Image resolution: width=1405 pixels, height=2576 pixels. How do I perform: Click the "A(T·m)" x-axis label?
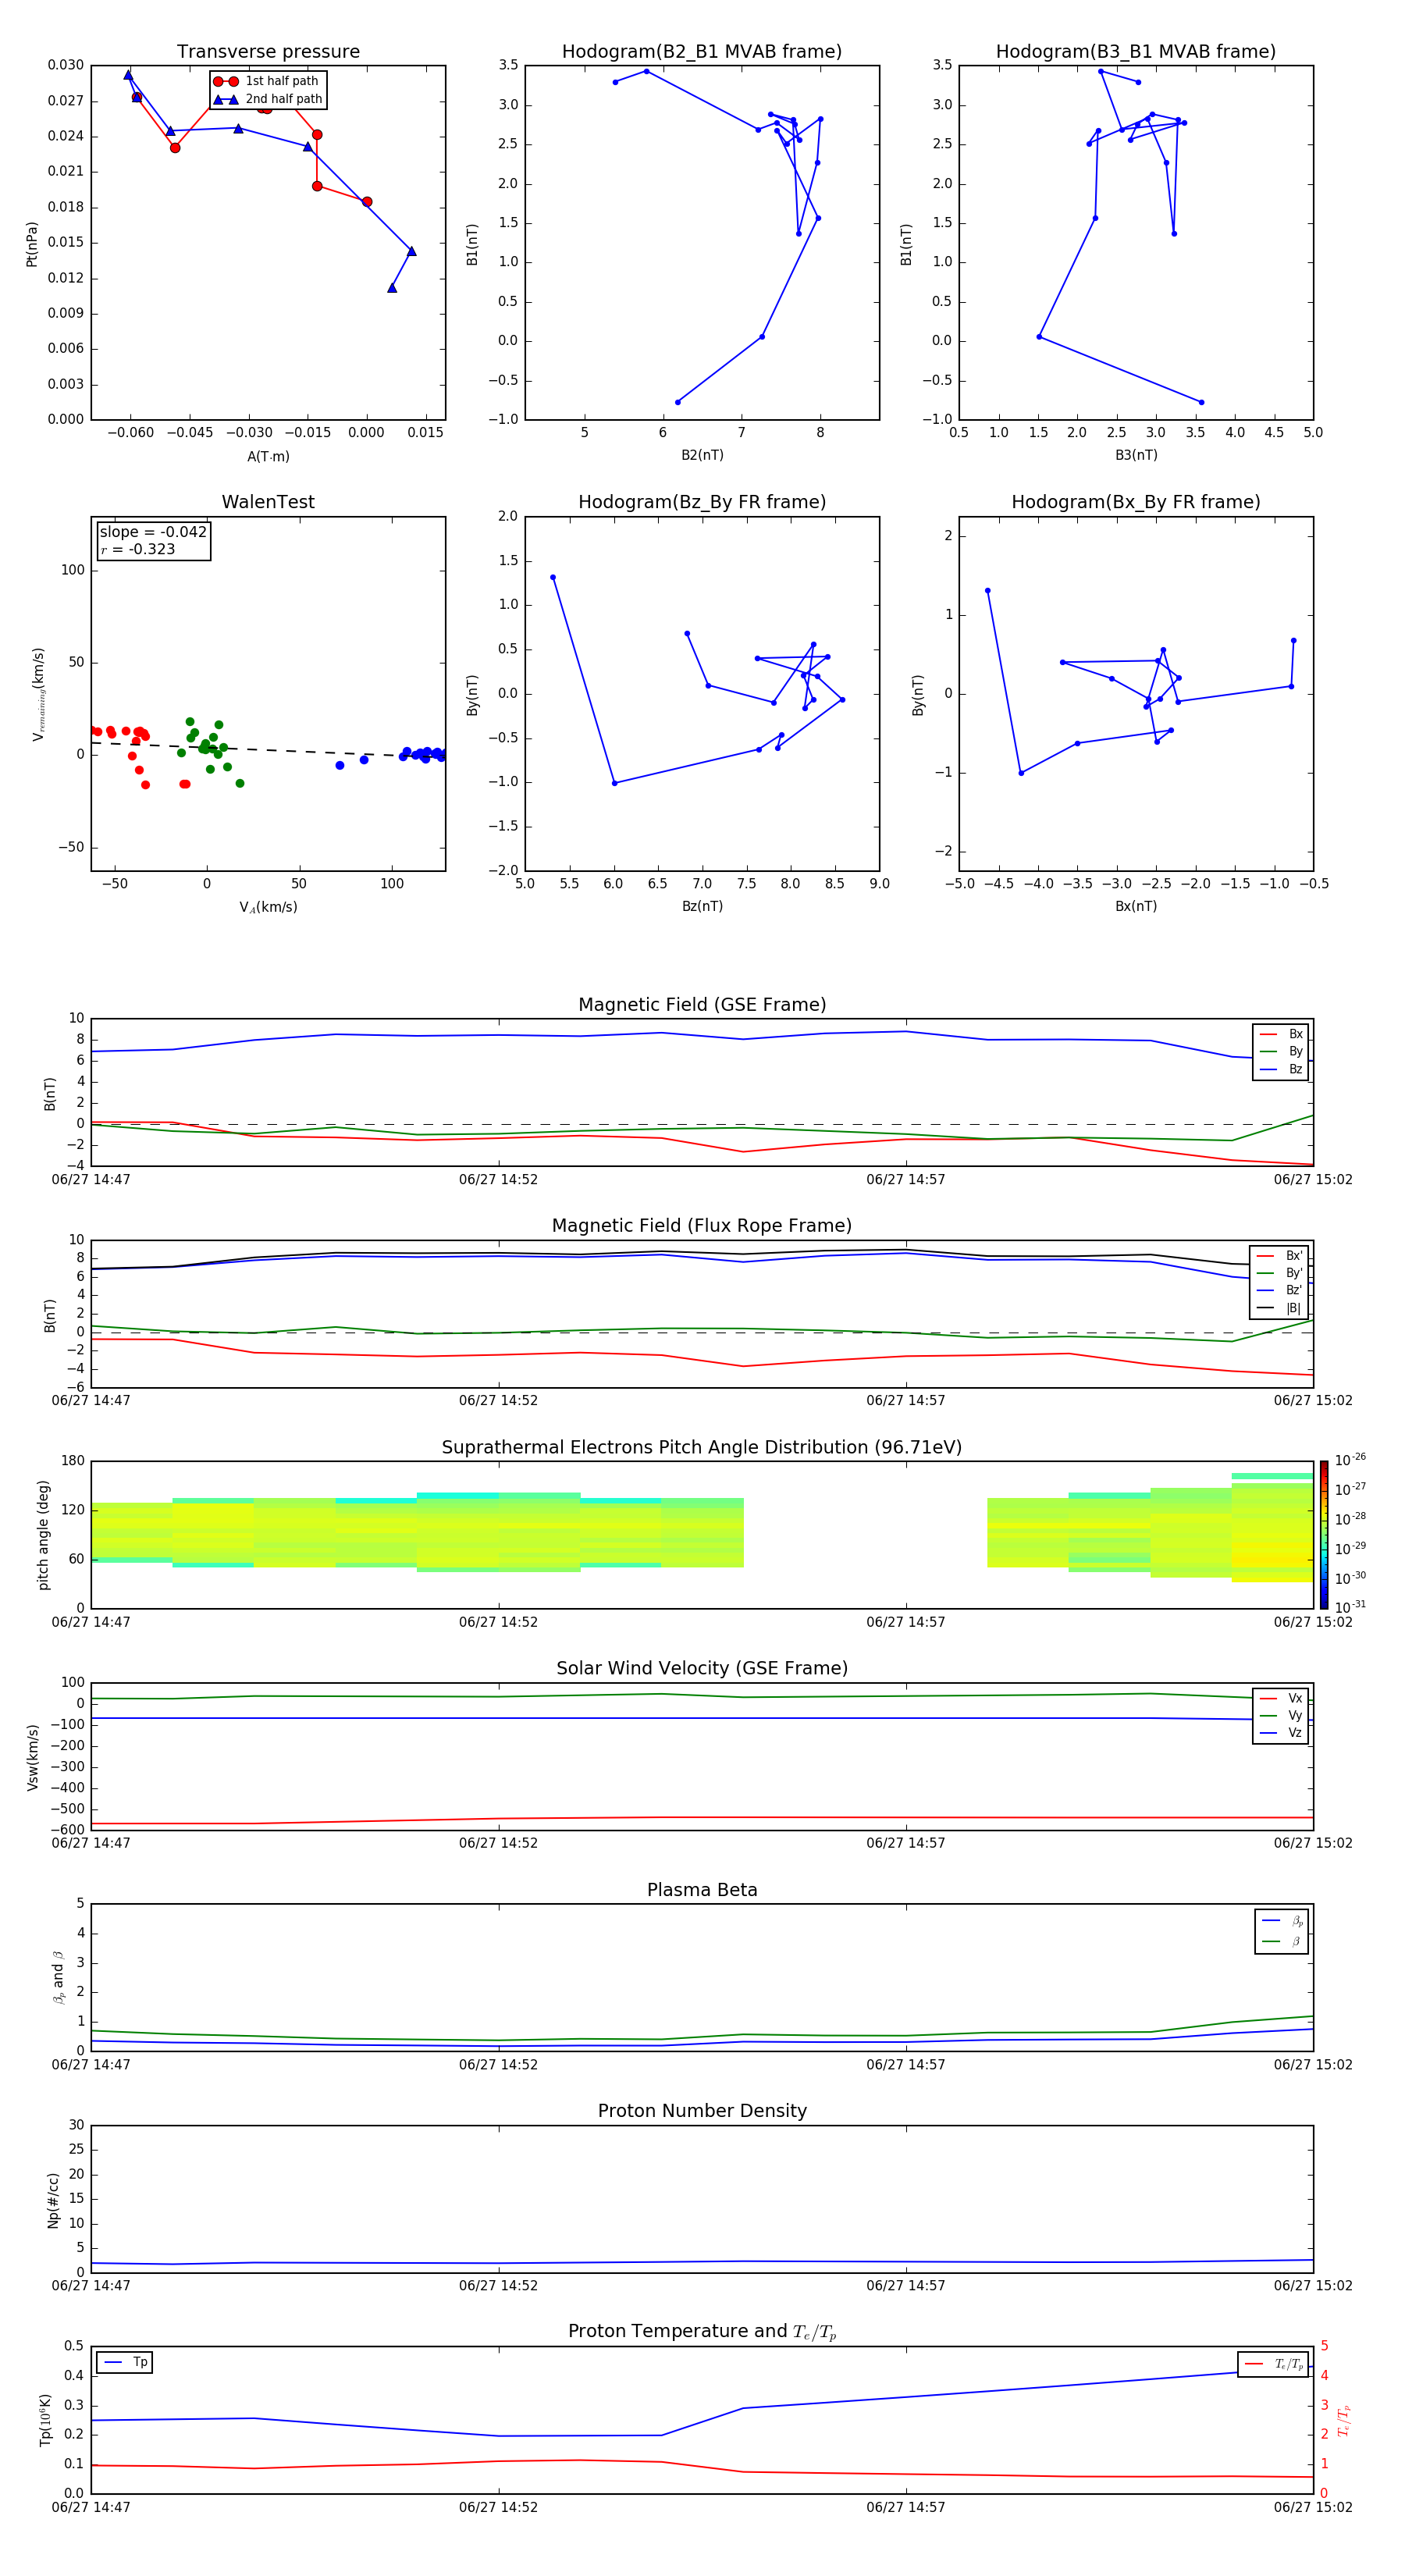268,456
